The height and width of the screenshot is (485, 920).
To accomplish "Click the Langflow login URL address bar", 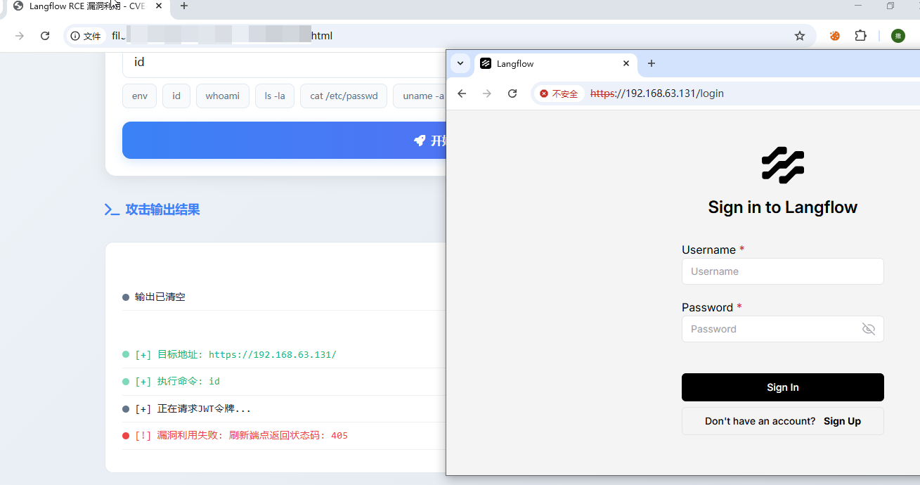I will click(725, 93).
